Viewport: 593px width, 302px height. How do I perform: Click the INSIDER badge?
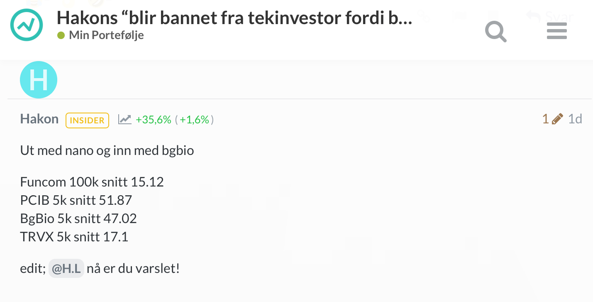87,120
